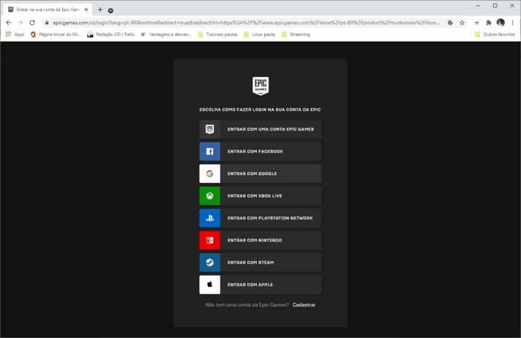This screenshot has height=338, width=521.
Task: Click the padlock site info icon
Action: [x=47, y=22]
